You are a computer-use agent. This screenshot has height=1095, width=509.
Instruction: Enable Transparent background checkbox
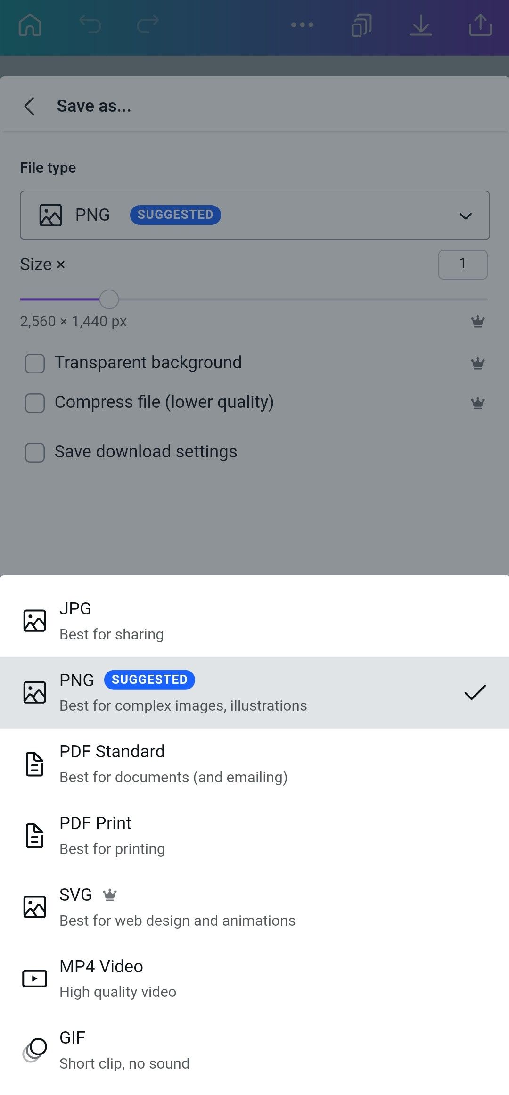(x=35, y=364)
